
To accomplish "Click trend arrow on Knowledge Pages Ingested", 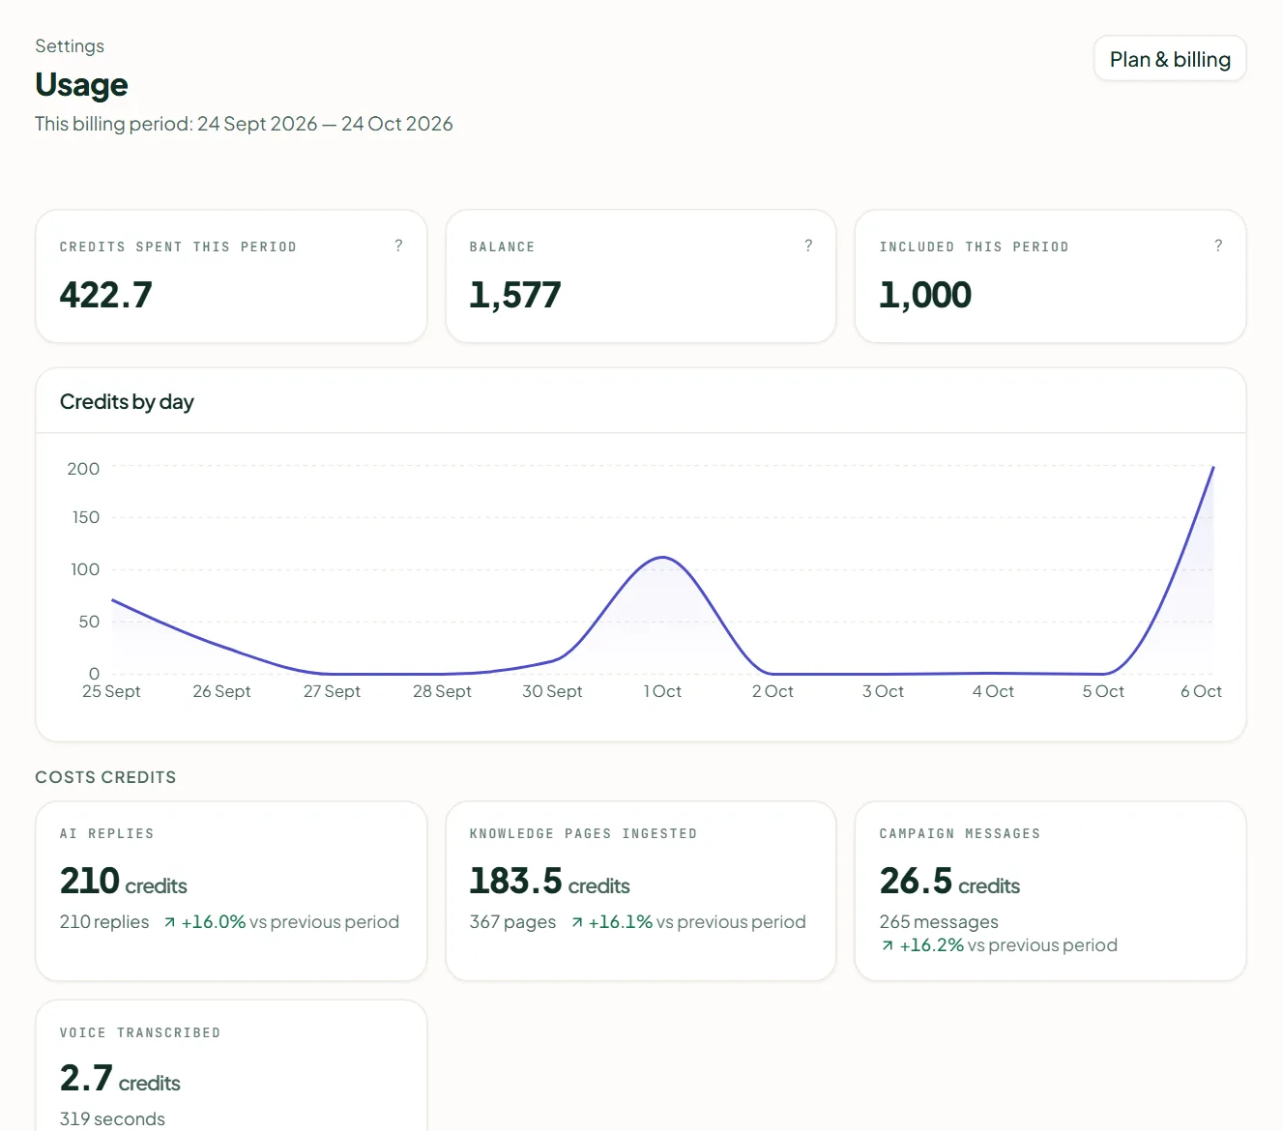I will pos(577,922).
